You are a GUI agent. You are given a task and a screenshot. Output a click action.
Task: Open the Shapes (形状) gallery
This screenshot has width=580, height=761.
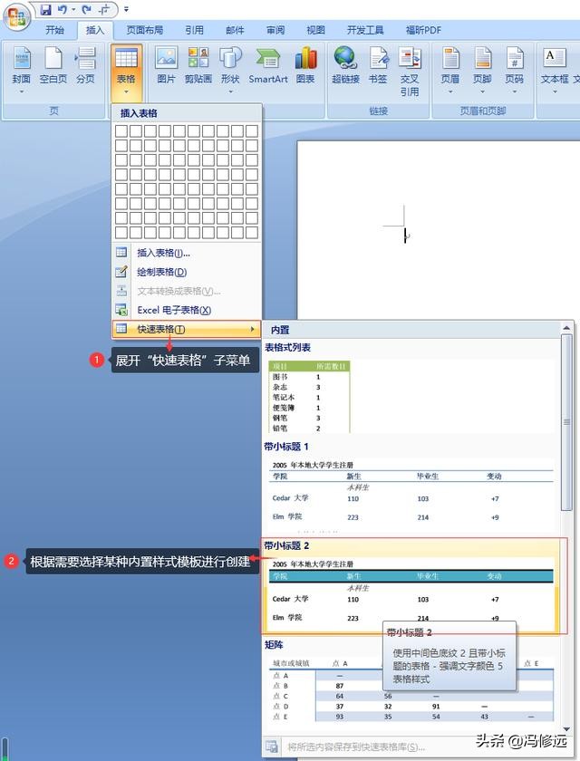230,71
